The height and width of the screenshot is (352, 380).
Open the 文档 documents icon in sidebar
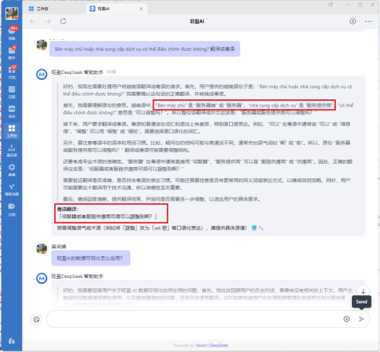click(x=12, y=72)
